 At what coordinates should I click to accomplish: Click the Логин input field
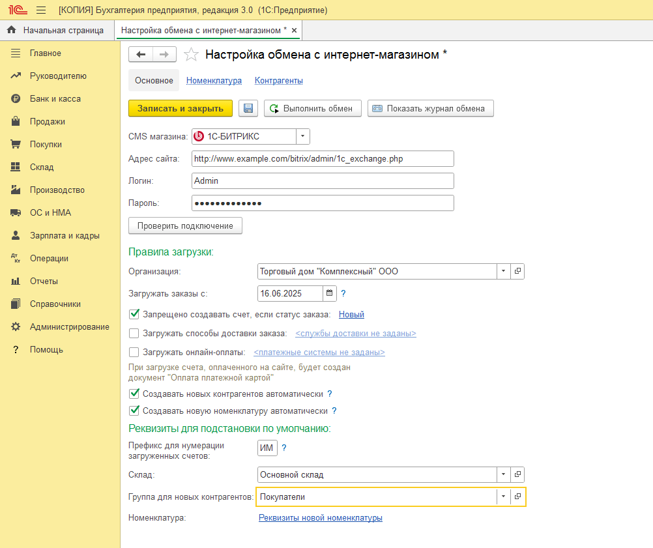323,180
